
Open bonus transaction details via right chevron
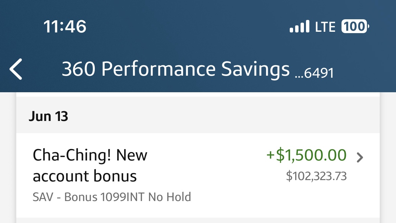click(360, 157)
